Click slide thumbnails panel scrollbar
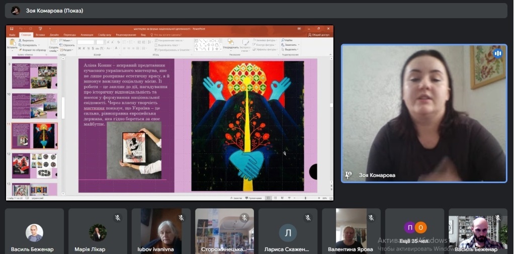 63,109
